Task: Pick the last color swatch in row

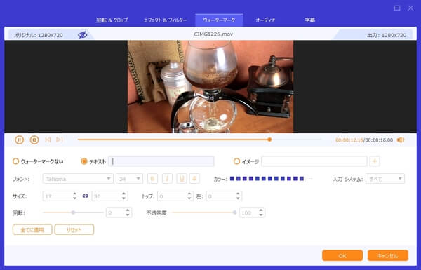Action: tap(302, 178)
